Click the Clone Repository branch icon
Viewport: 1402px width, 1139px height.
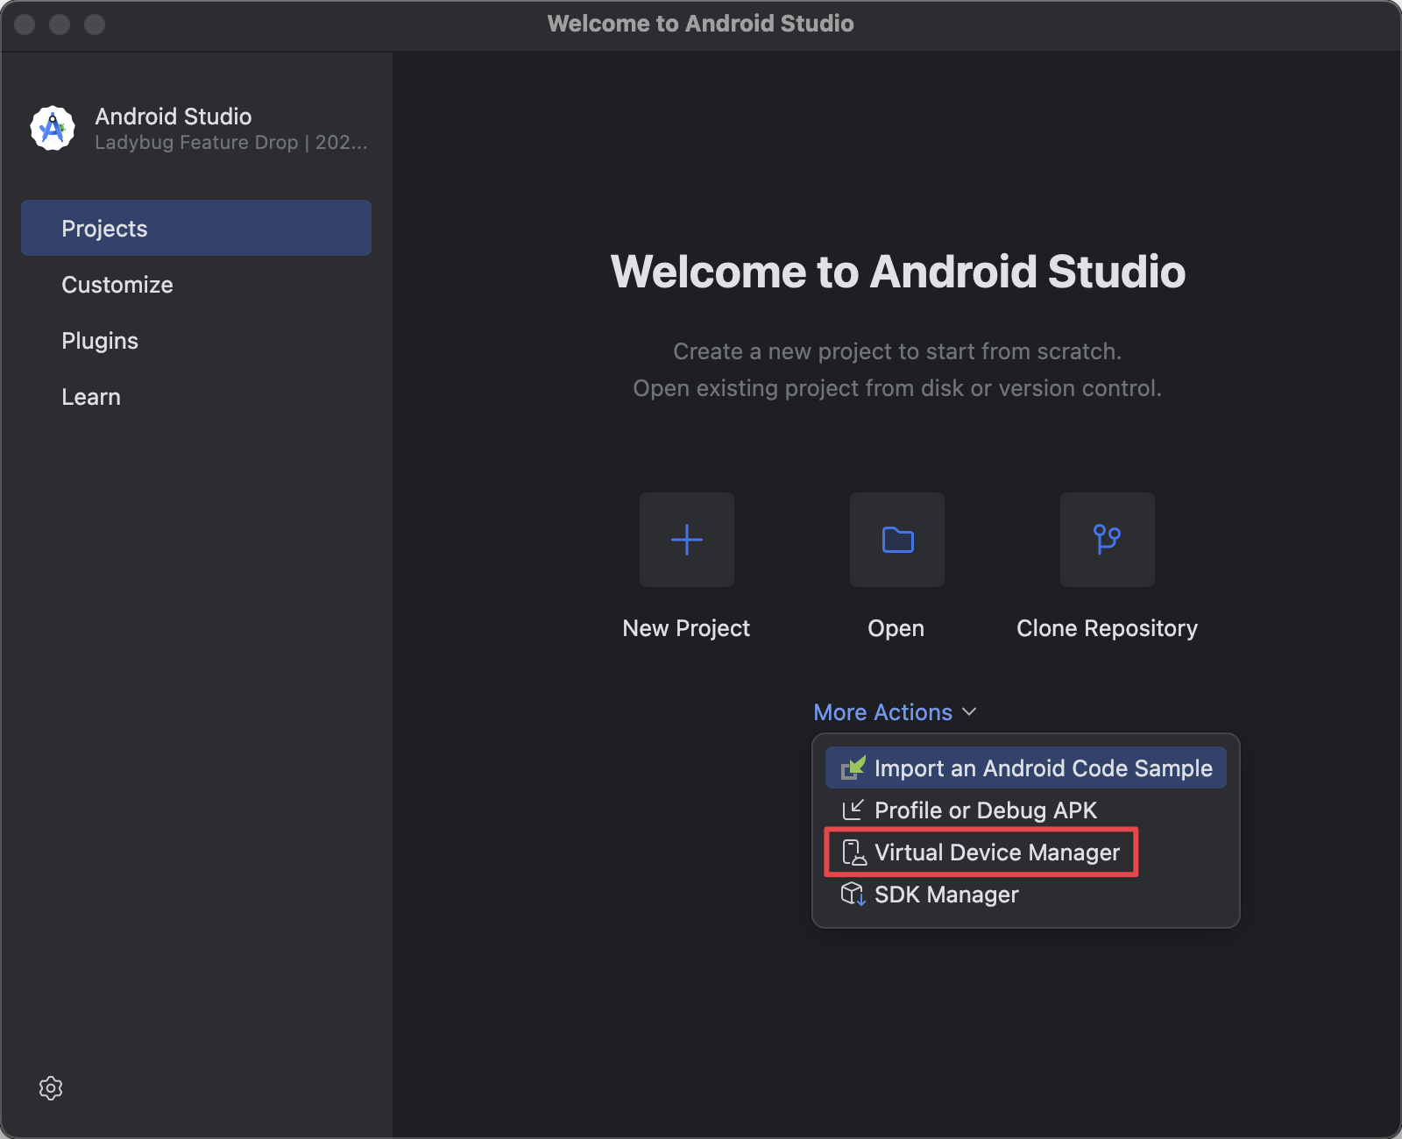coord(1107,540)
